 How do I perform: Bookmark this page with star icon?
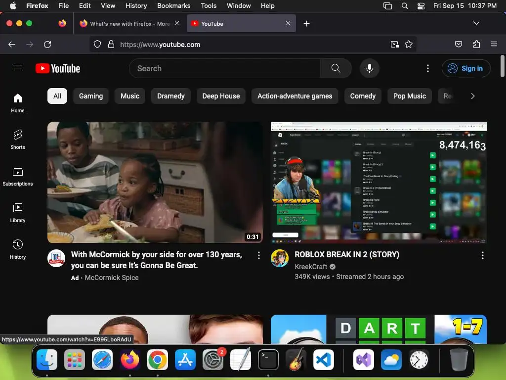point(409,44)
